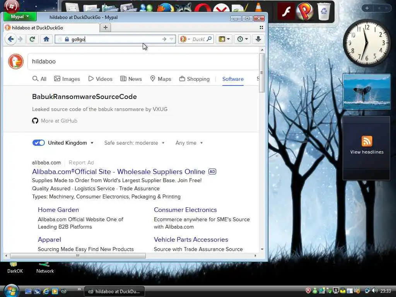Screen dimensions: 396x297
Task: Click the padlock icon in address bar
Action: [67, 39]
